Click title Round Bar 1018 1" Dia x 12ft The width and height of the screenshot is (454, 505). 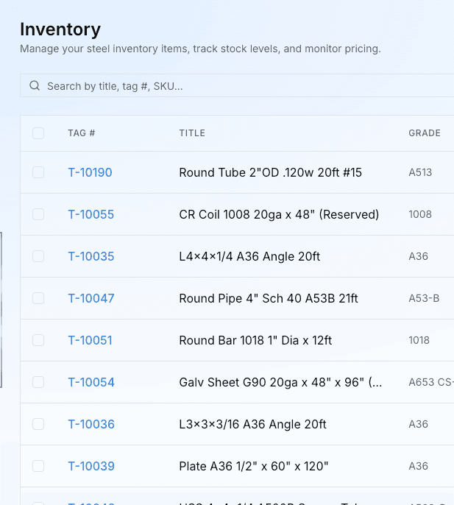255,340
